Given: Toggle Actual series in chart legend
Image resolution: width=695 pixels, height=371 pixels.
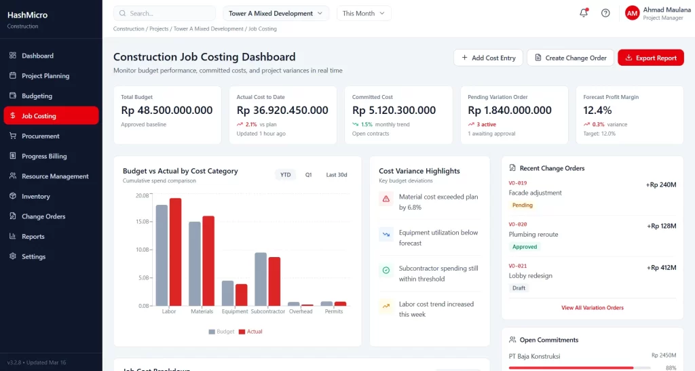Looking at the screenshot, I should click(x=250, y=332).
